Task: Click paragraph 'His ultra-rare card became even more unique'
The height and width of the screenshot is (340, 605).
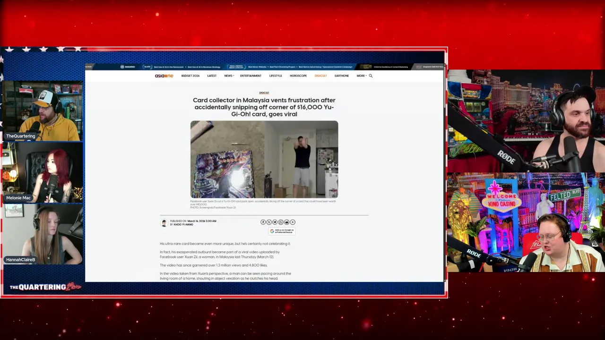Action: click(225, 244)
